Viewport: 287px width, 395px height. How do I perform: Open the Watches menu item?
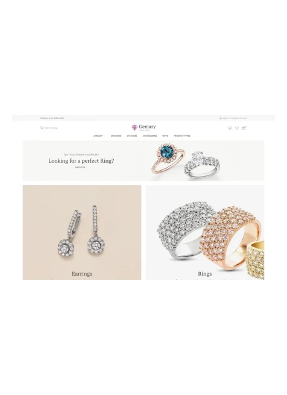click(x=132, y=136)
